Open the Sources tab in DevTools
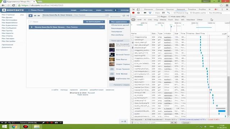This screenshot has width=230, height=129. tap(170, 9)
